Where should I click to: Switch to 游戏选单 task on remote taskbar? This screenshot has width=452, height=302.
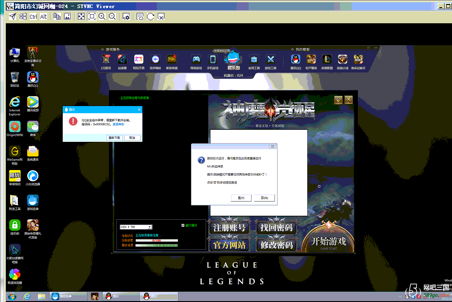69,296
